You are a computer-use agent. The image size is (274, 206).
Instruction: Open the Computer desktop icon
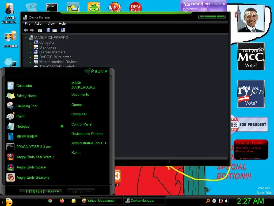pos(10,39)
